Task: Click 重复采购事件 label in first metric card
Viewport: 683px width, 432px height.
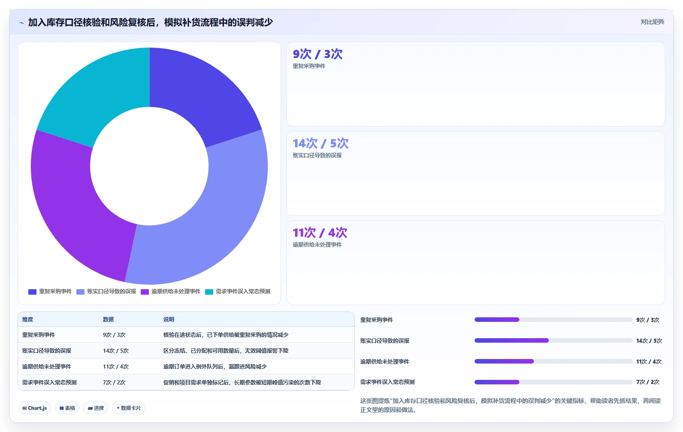Action: 309,66
